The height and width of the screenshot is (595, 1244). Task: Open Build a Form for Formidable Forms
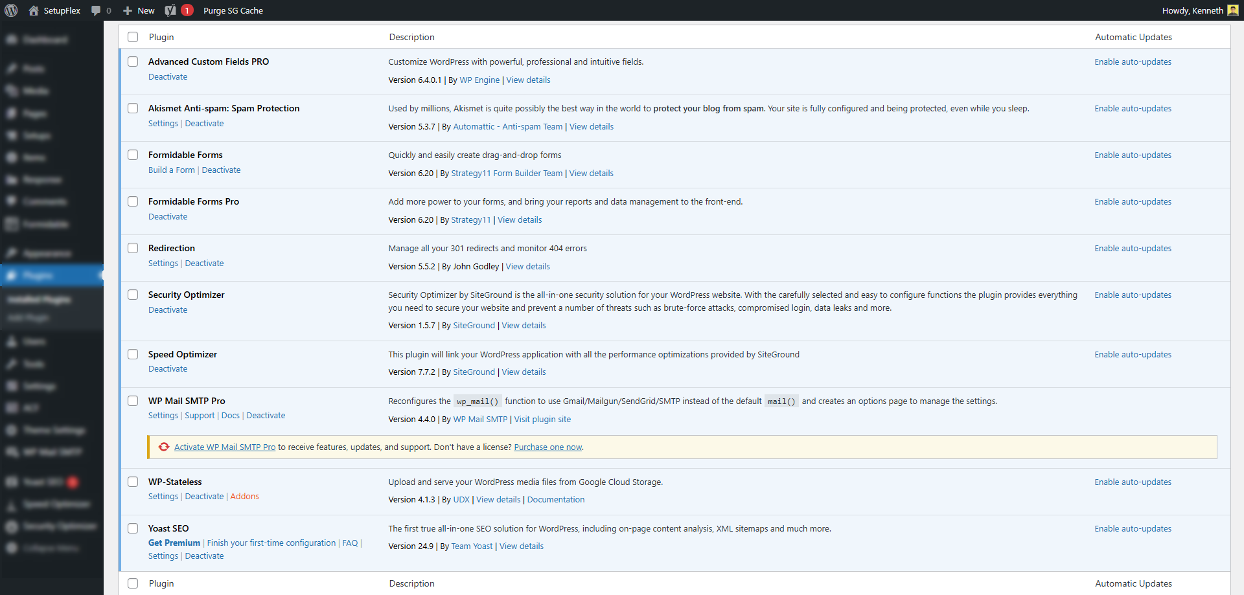[171, 170]
